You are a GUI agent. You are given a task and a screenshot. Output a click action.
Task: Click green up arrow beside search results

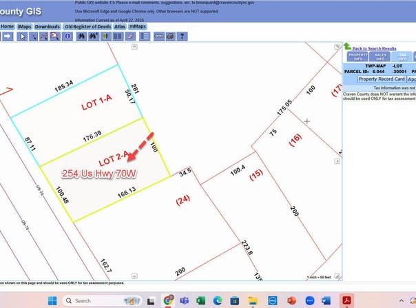tap(347, 46)
